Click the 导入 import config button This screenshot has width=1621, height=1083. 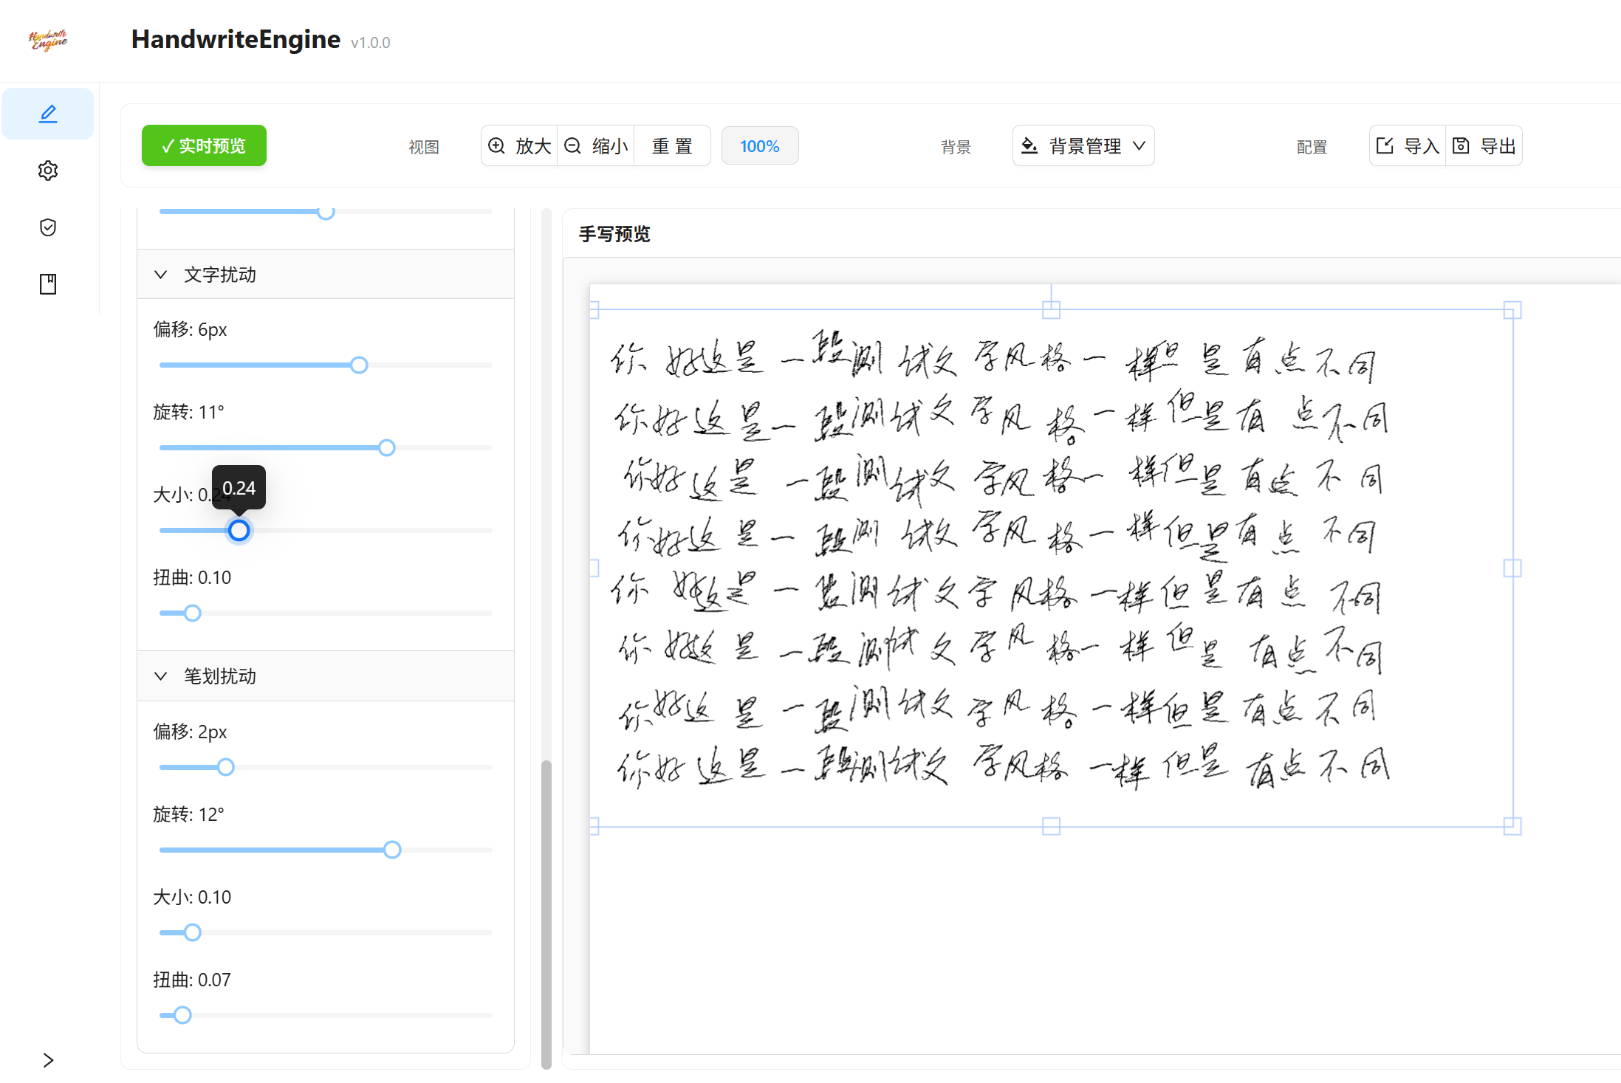(x=1408, y=146)
